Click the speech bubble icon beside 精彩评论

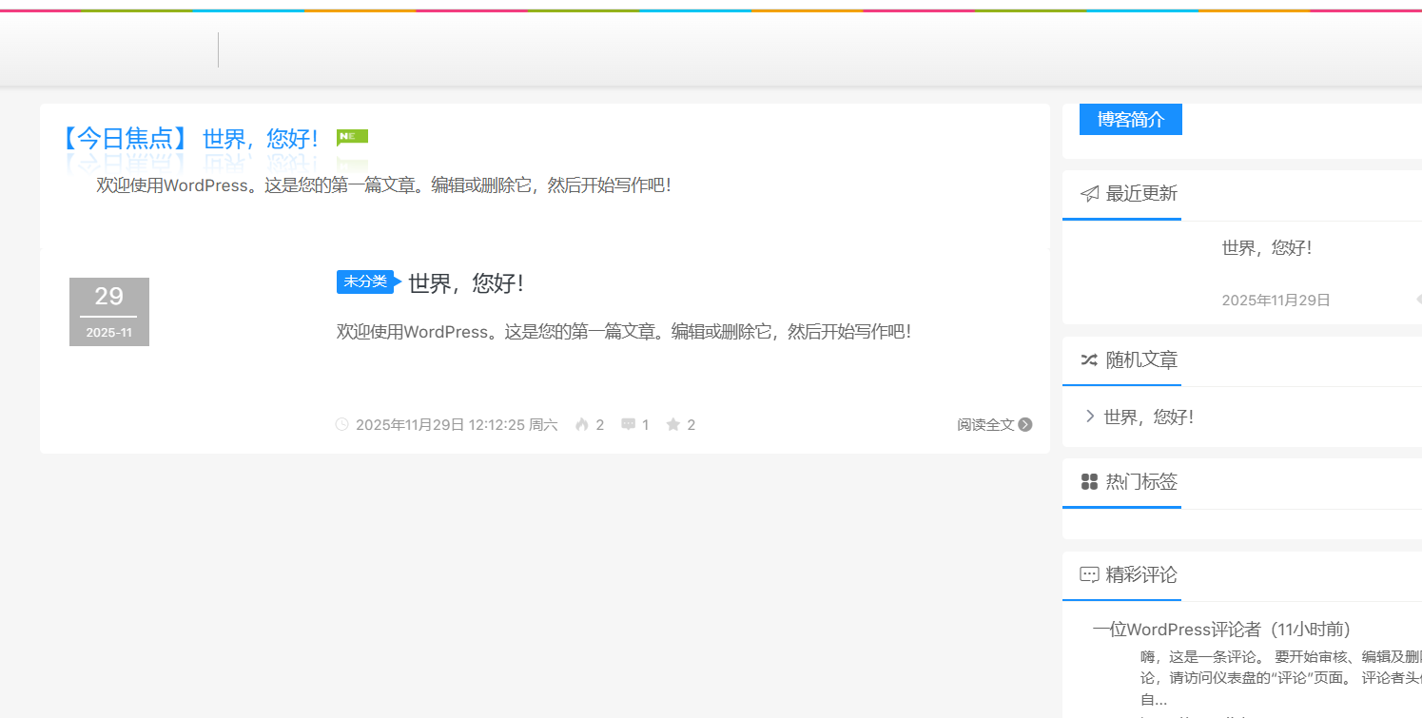point(1087,574)
